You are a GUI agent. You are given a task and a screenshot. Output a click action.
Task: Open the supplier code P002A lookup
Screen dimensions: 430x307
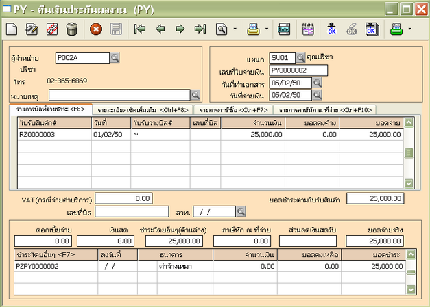[x=115, y=57]
